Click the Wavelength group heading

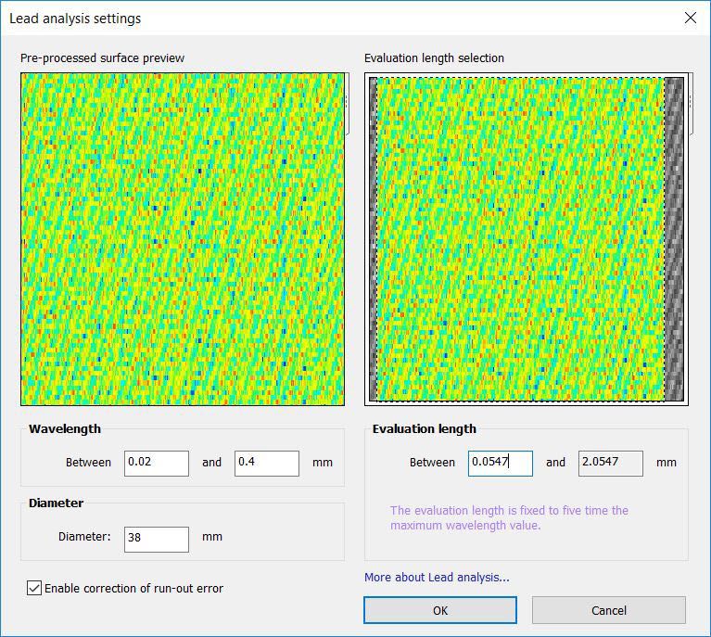65,429
